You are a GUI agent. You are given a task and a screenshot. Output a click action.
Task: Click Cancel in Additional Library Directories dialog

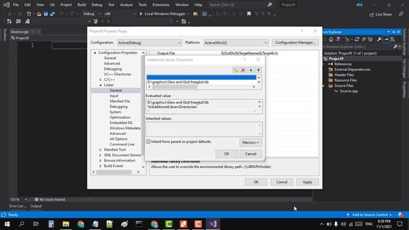coord(251,154)
